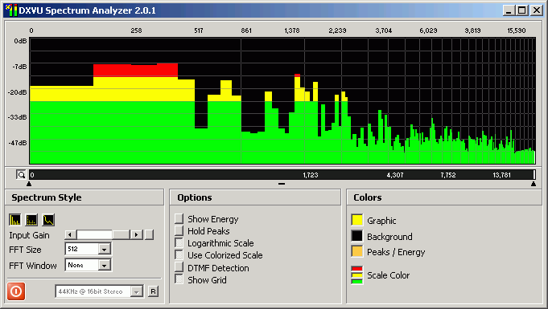Click the 4,307 label on range bar
The image size is (548, 309).
[x=395, y=175]
